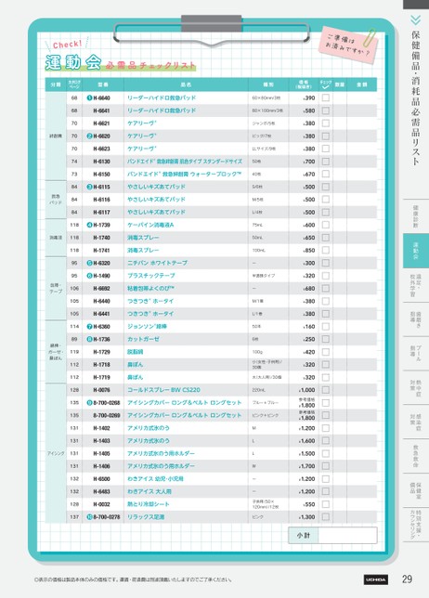Click the numbered circle 9 beside 8-700-0268

click(90, 403)
